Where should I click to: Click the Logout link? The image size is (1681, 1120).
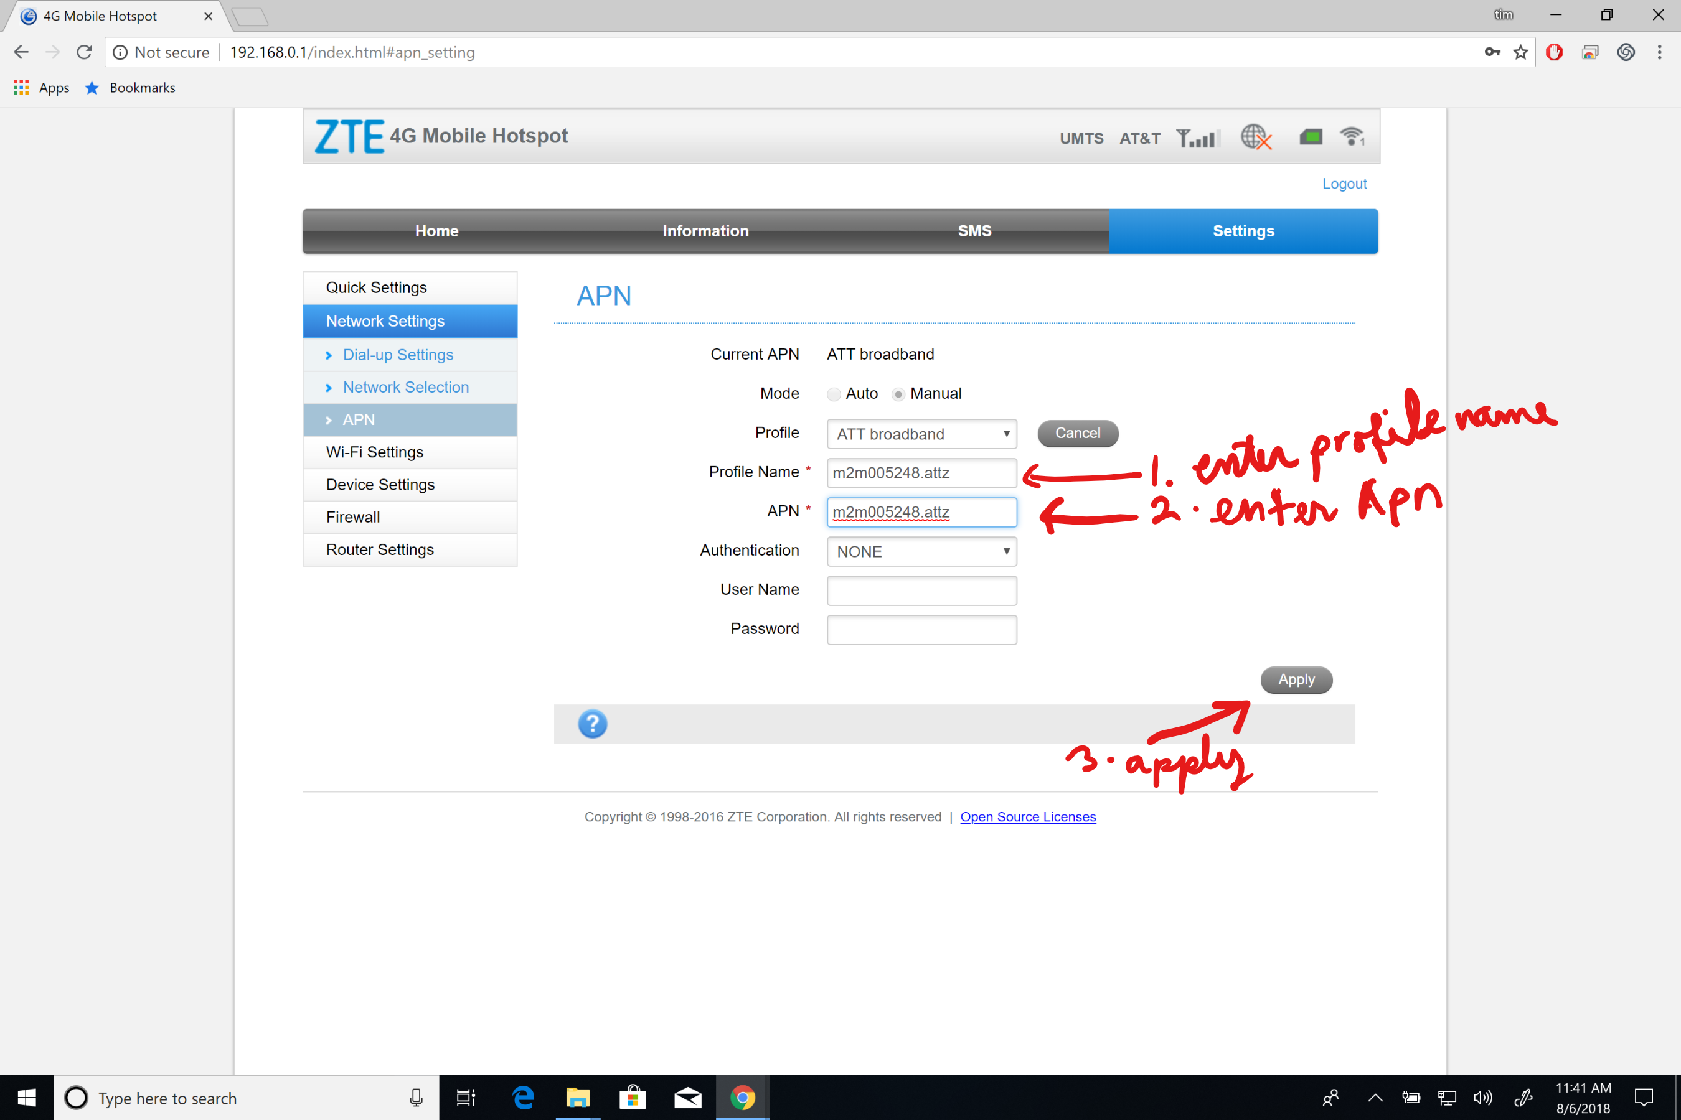pos(1344,184)
